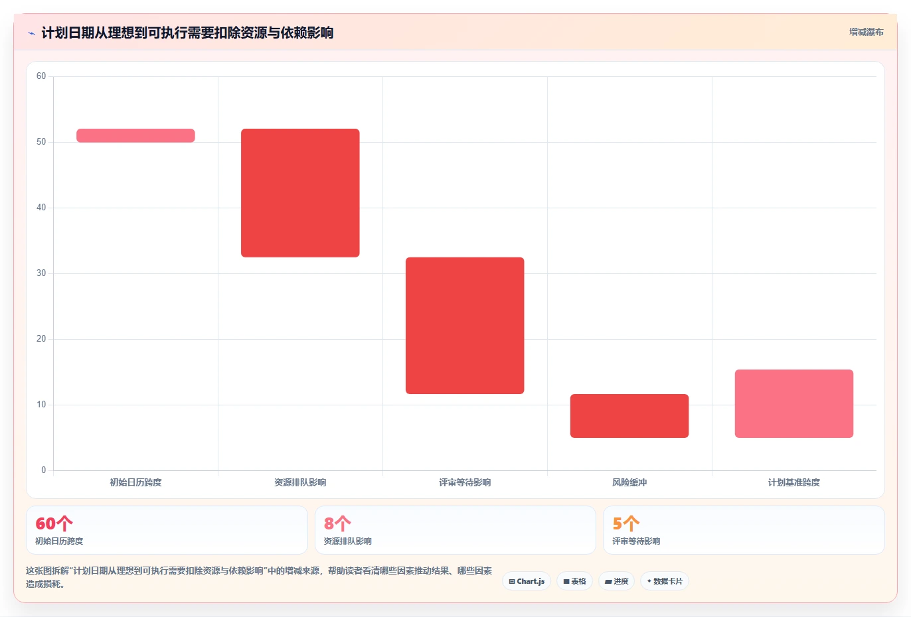Click the chart title 计划日期从理想到可执行

point(187,33)
